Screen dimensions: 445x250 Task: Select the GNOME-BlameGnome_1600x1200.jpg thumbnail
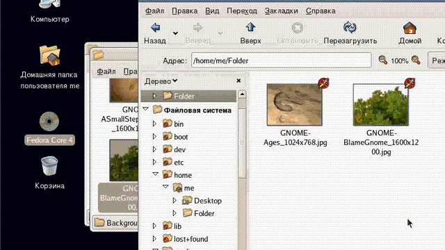coord(381,105)
